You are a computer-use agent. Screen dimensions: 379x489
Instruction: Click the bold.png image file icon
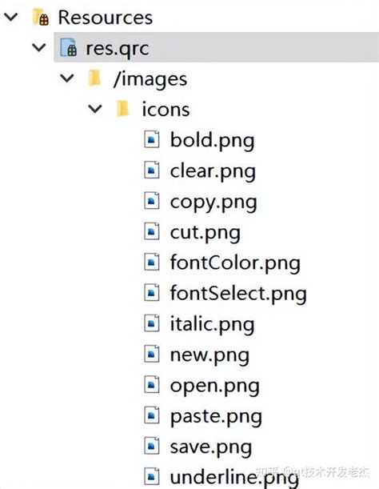point(152,139)
